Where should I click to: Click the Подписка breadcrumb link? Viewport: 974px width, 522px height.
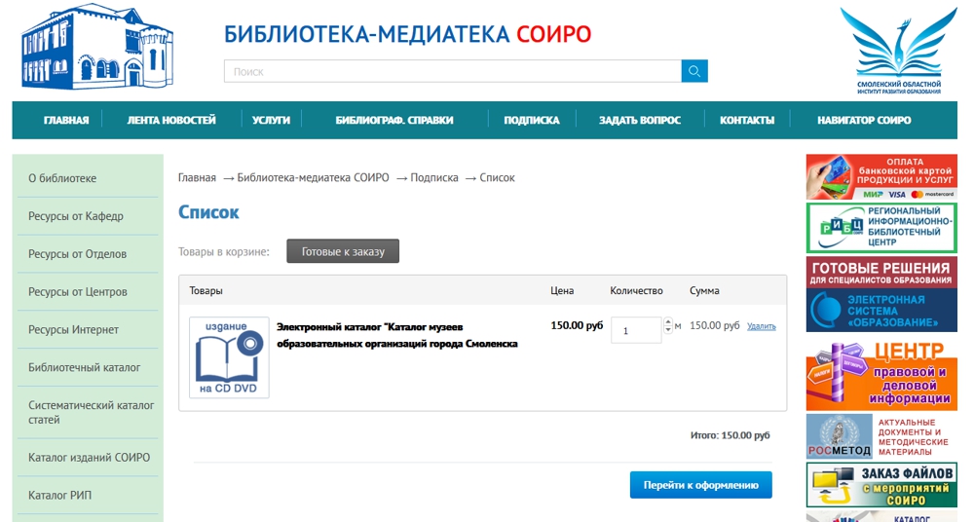[434, 177]
